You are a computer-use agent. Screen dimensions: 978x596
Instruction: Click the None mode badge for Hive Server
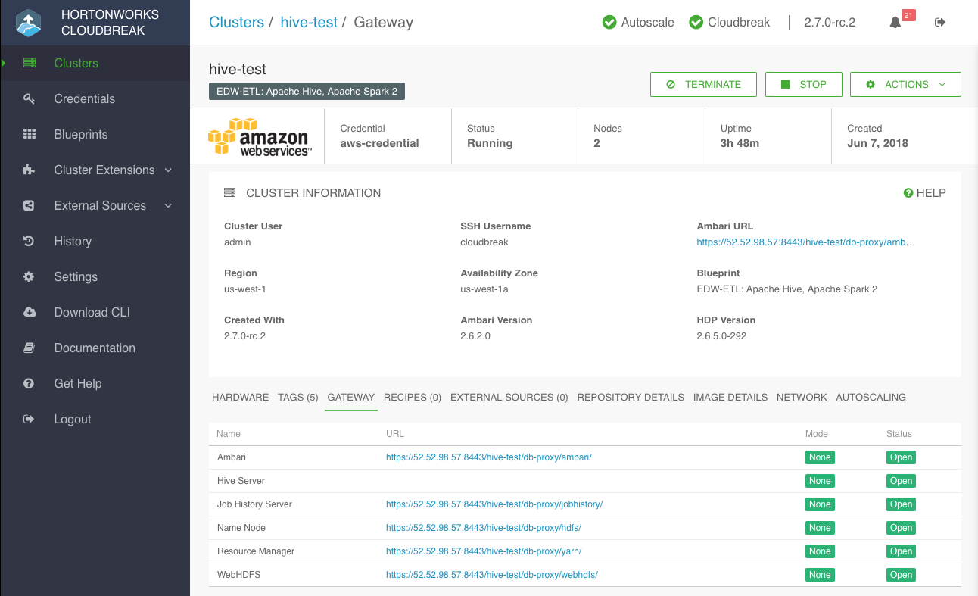point(820,481)
